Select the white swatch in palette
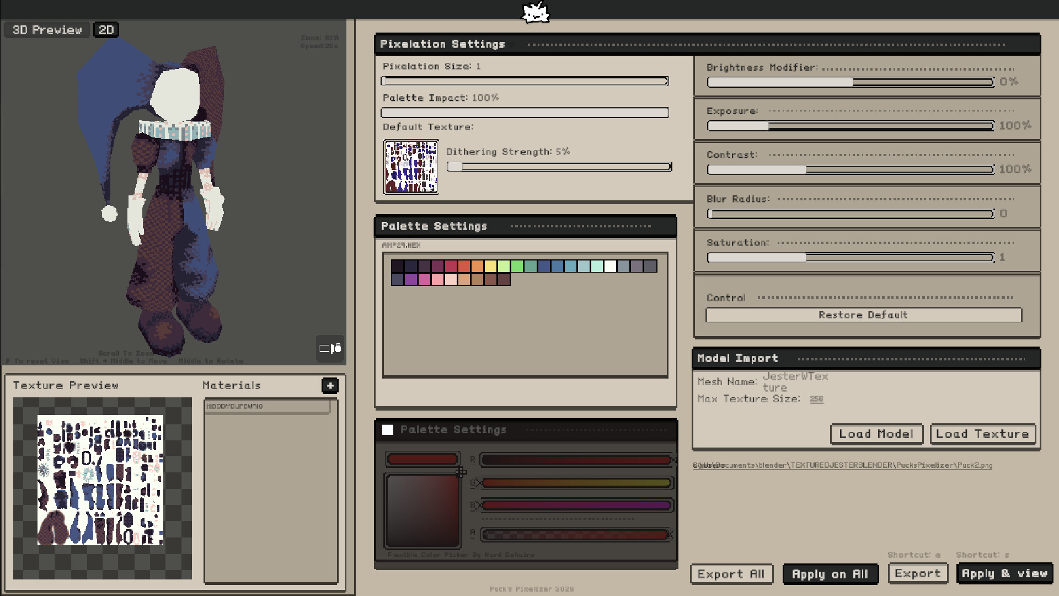Viewport: 1059px width, 596px height. pyautogui.click(x=610, y=267)
